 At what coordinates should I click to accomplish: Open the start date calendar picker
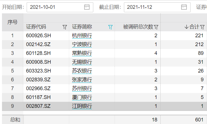pyautogui.click(x=87, y=7)
